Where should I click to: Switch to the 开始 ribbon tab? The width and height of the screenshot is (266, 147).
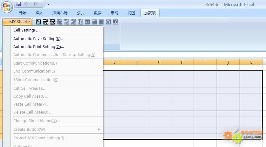pyautogui.click(x=22, y=13)
